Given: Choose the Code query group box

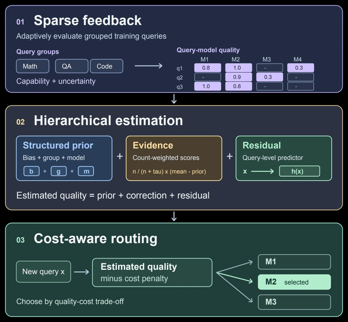Looking at the screenshot, I should (x=106, y=66).
